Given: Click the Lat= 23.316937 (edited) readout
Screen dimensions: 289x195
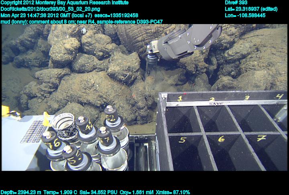Looking at the screenshot, I should tap(251, 9).
